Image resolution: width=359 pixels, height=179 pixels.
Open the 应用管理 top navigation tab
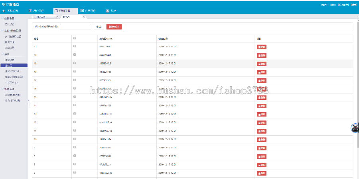click(88, 11)
